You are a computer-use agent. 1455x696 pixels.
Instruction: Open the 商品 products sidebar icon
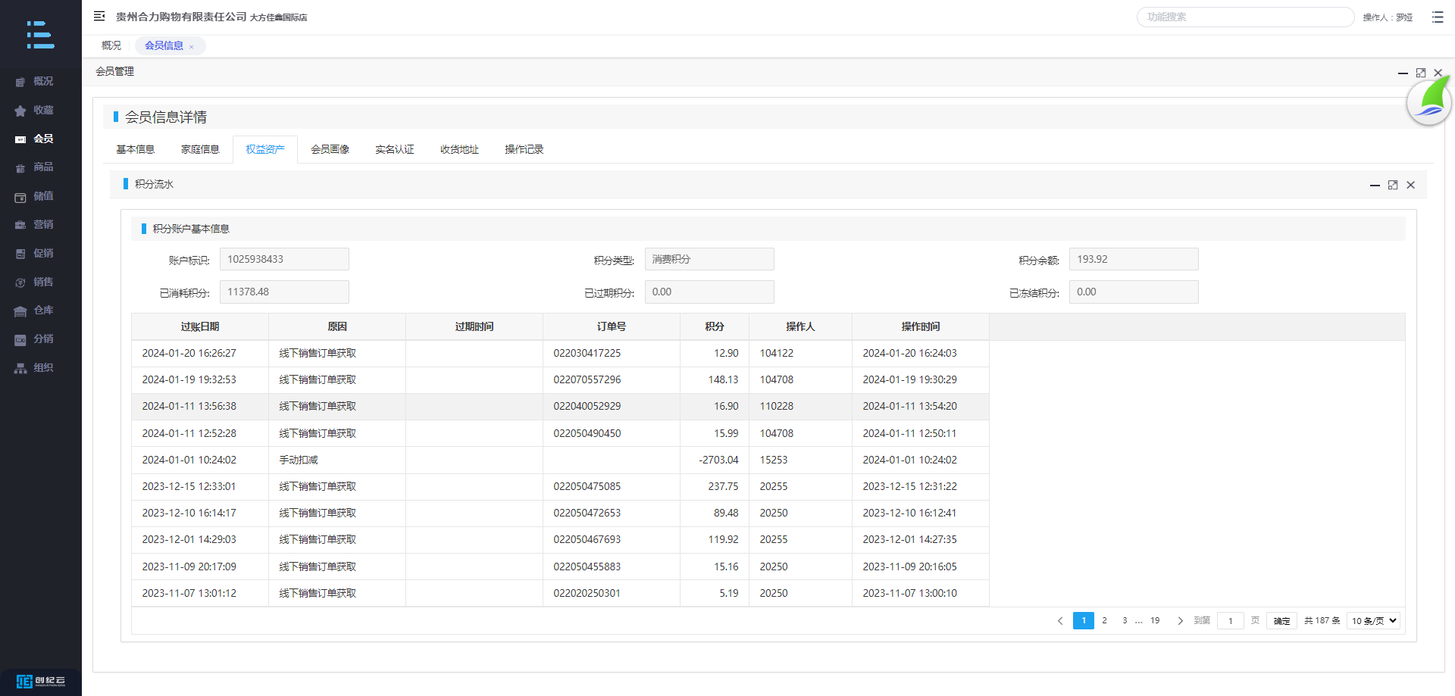point(20,168)
